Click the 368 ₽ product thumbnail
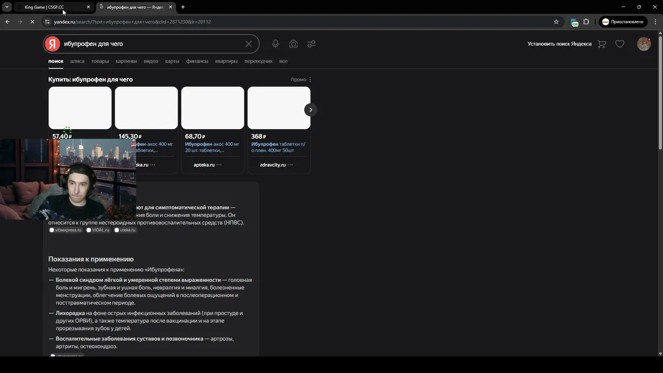Viewport: 663px width, 373px height. click(279, 108)
